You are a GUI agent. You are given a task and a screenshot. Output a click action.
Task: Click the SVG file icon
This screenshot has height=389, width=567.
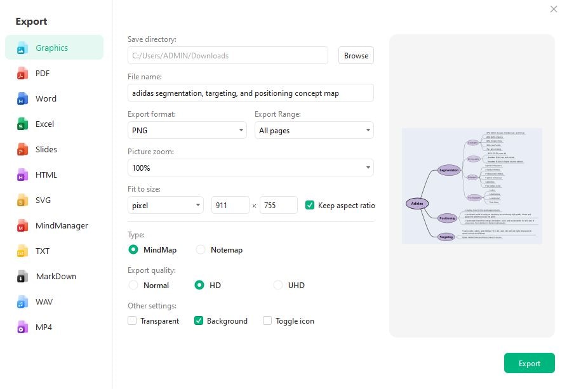(22, 201)
